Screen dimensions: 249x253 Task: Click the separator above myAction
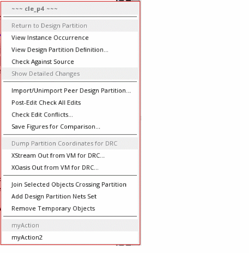pos(70,217)
